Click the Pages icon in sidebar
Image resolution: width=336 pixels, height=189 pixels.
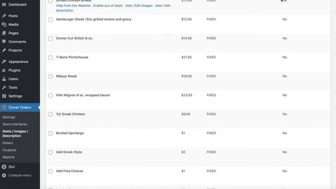tap(4, 33)
